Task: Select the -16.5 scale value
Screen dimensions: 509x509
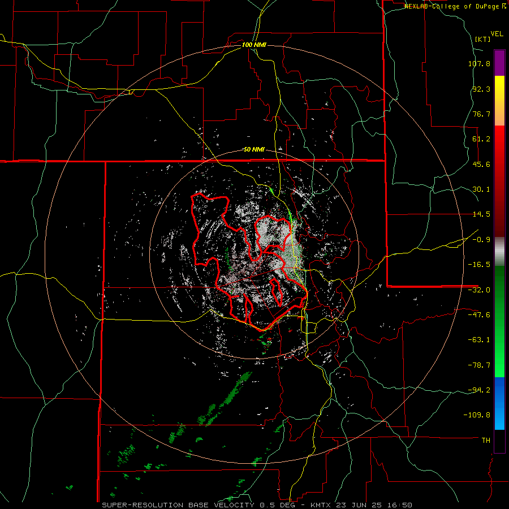Action: pyautogui.click(x=479, y=265)
